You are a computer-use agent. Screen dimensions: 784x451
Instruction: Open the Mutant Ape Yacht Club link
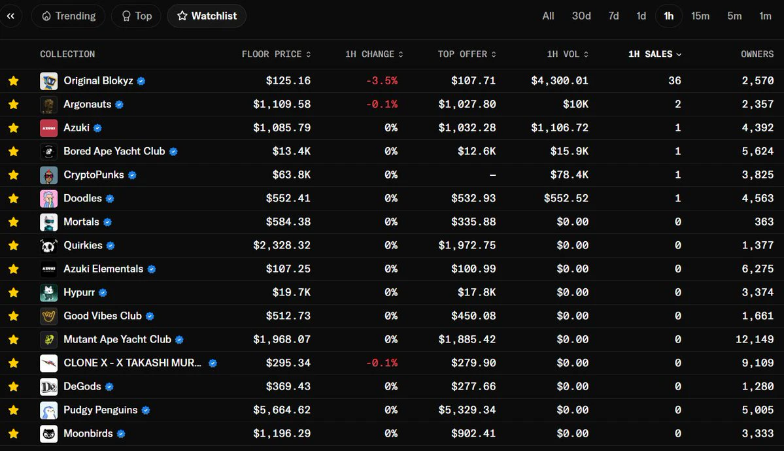coord(117,339)
